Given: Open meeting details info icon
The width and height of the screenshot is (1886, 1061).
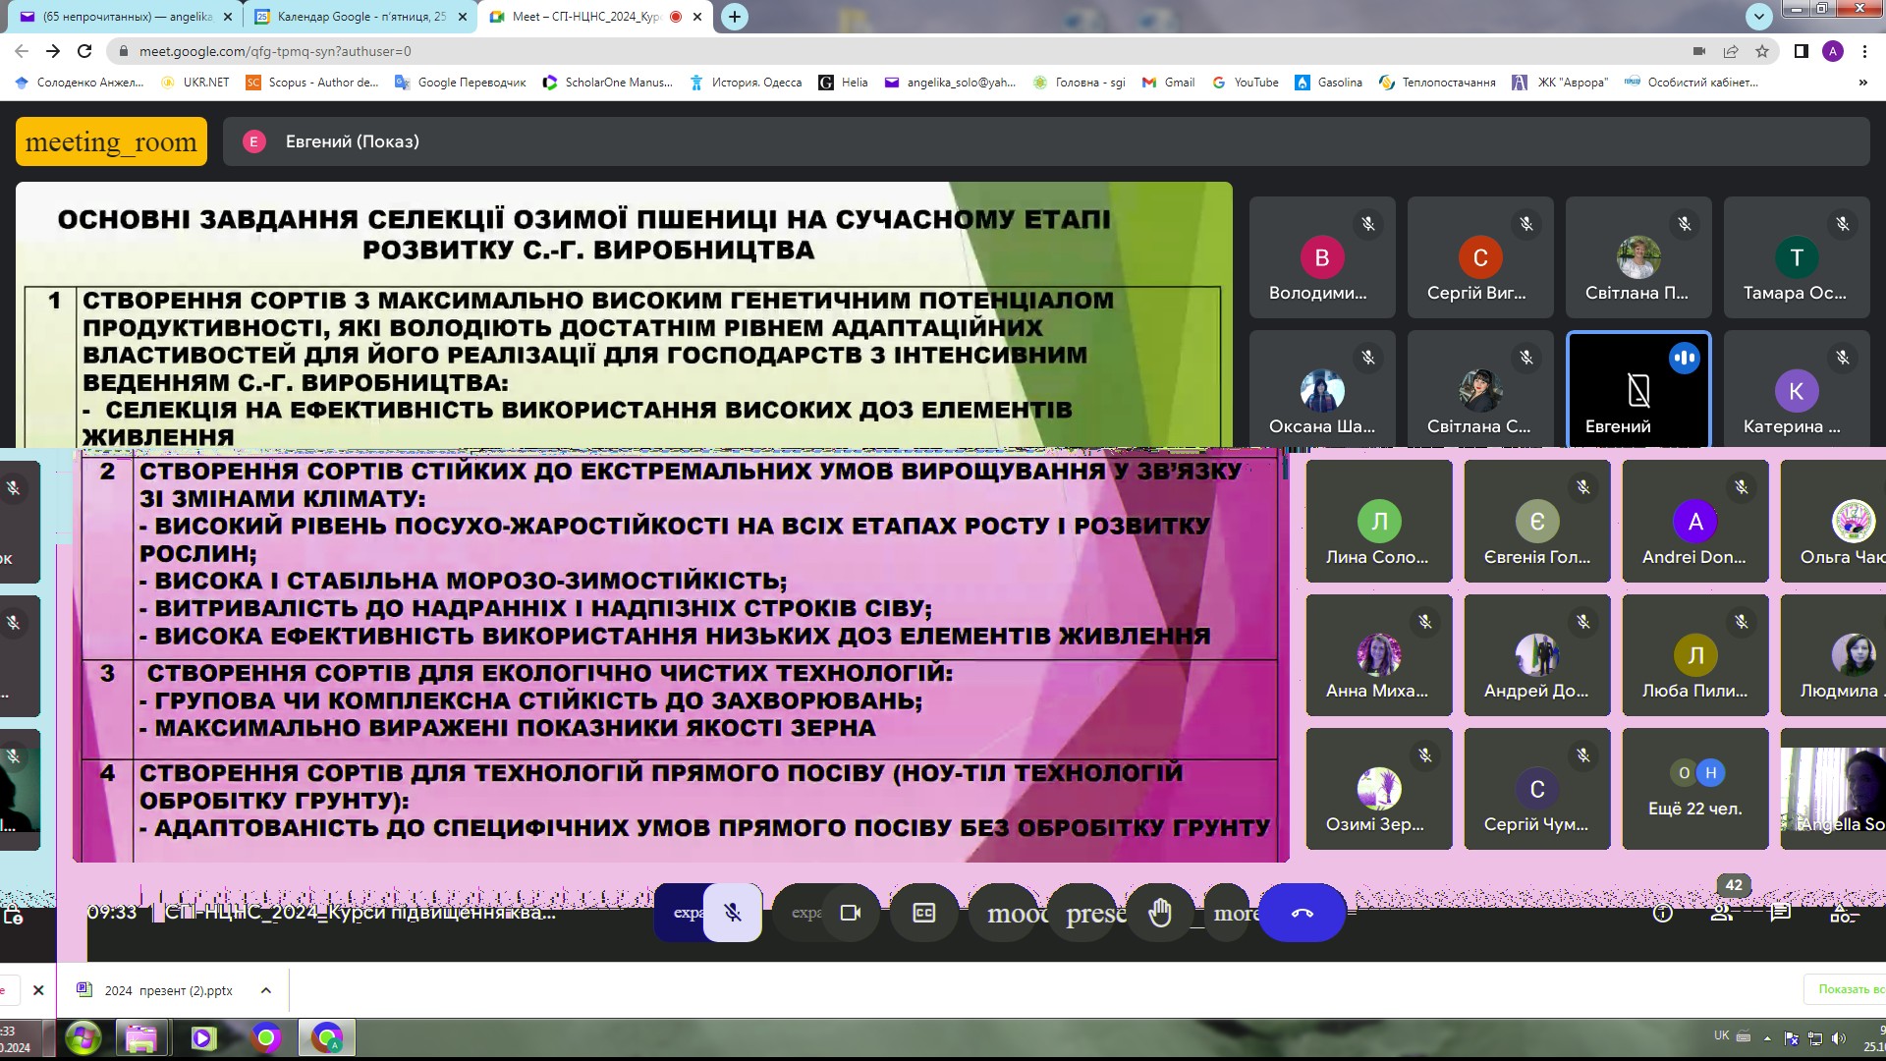Looking at the screenshot, I should coord(1663,913).
